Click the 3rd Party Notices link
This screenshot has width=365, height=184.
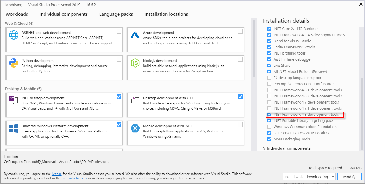click(74, 178)
